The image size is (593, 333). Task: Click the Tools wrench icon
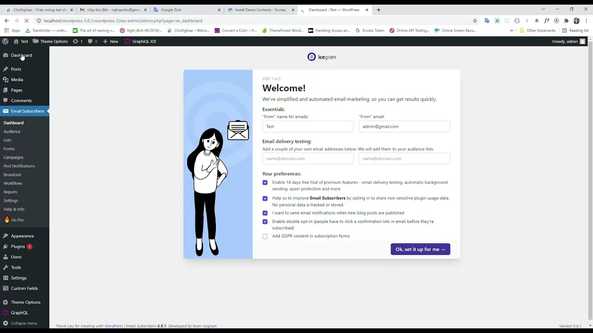pyautogui.click(x=6, y=267)
